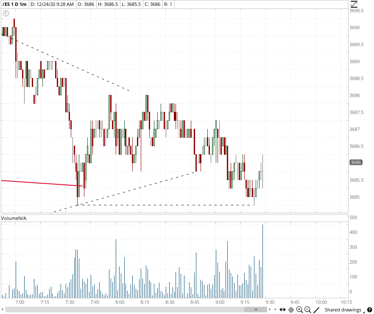Viewport: 374px width, 314px height.
Task: Click the small right step arrow after the scrollbar
Action: coord(275,309)
